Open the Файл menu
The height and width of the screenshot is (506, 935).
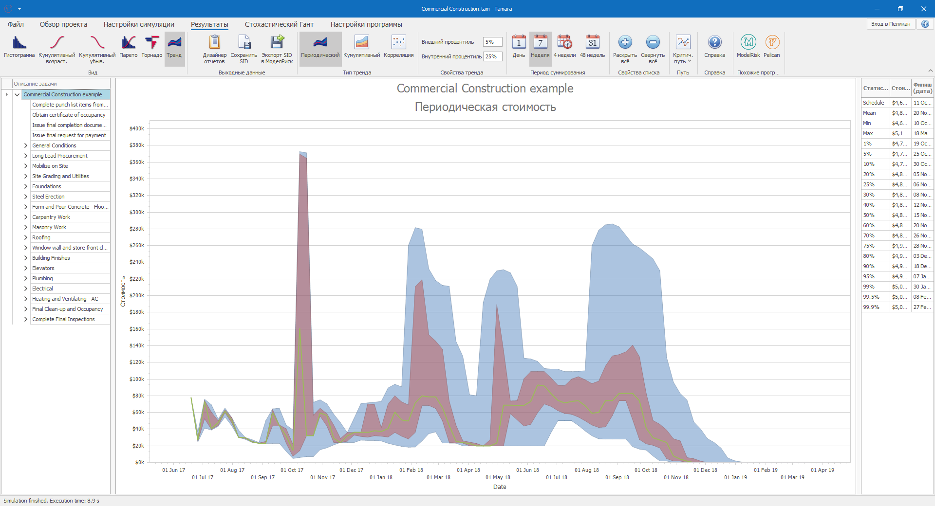pyautogui.click(x=16, y=24)
